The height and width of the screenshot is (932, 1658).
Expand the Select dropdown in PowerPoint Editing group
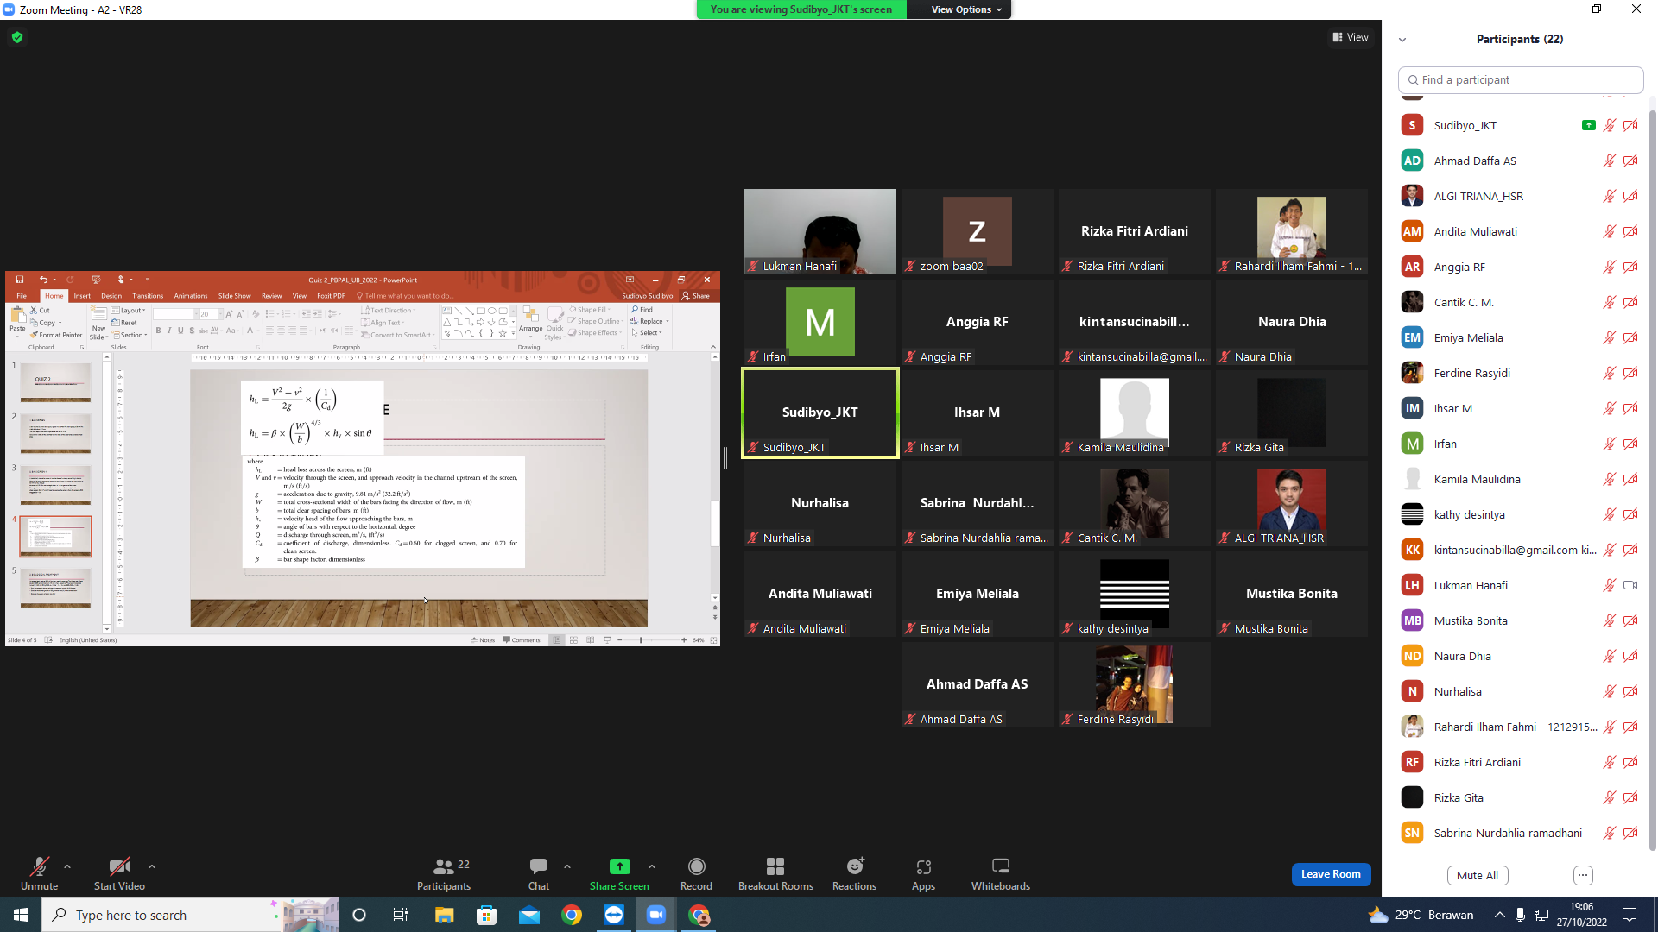(x=647, y=333)
